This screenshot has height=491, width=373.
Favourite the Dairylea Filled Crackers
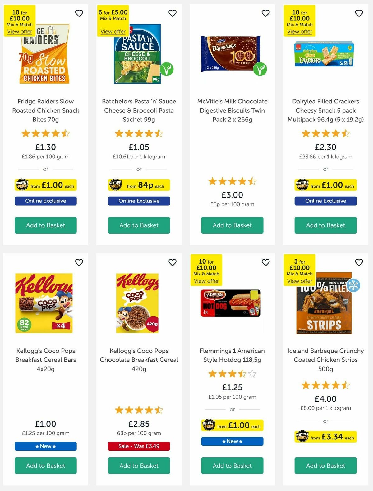(x=359, y=13)
